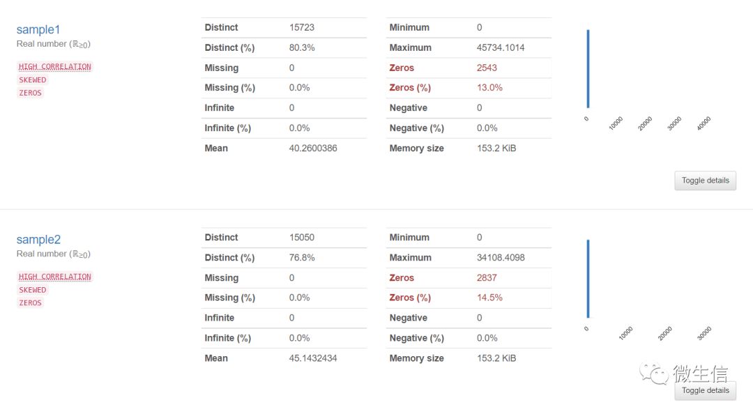753x407 pixels.
Task: Click sample2's HIGH CORRELATION warning badge
Action: point(55,277)
